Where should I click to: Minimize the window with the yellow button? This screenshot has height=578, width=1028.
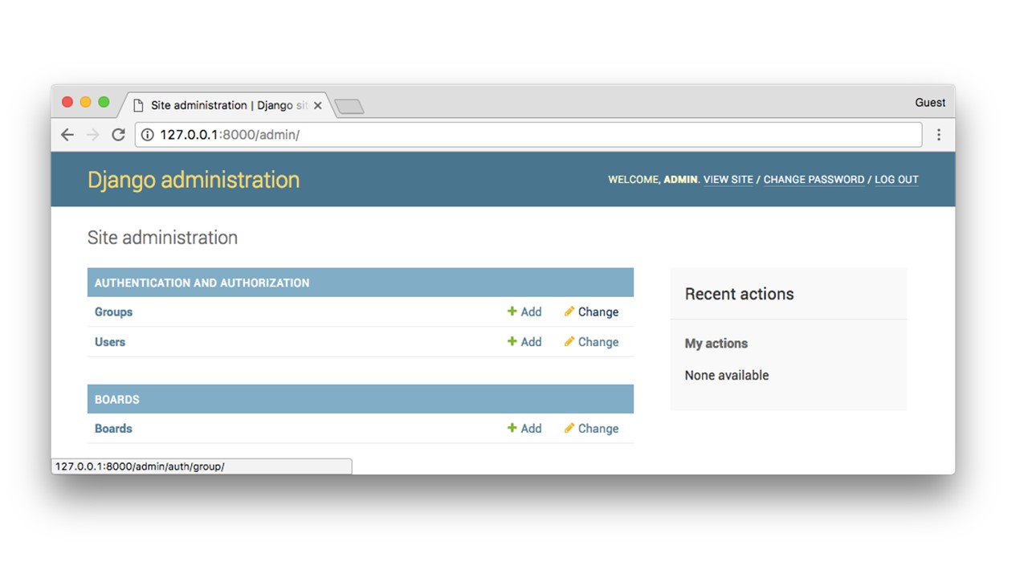(x=86, y=102)
